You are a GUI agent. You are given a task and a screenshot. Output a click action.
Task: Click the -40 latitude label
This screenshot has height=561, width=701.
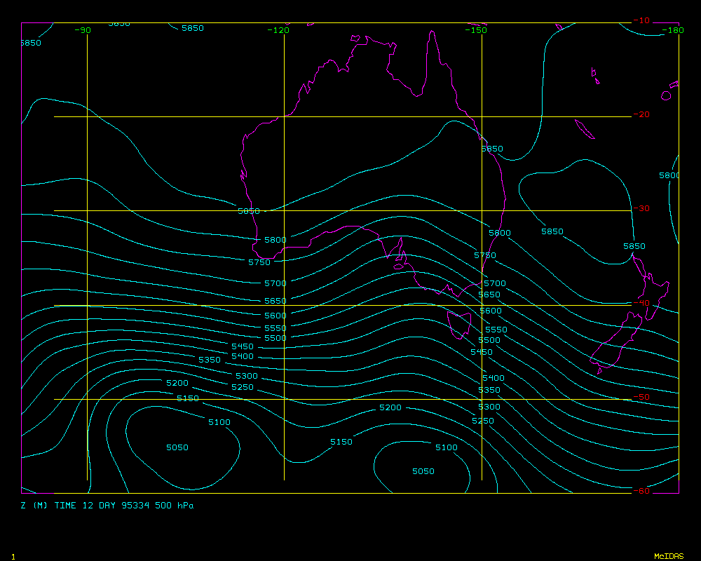click(x=641, y=303)
